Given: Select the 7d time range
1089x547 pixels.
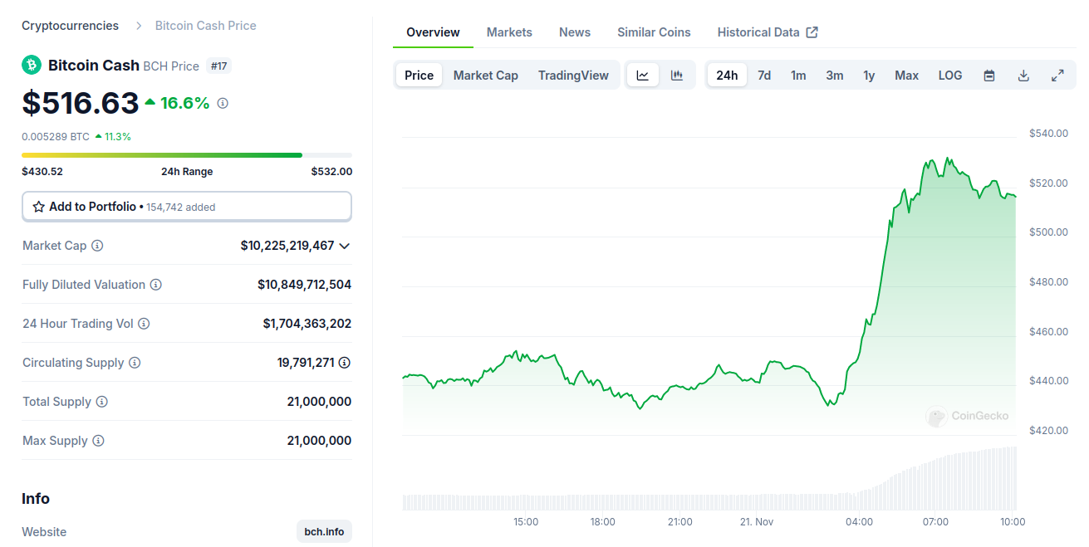Looking at the screenshot, I should point(764,76).
